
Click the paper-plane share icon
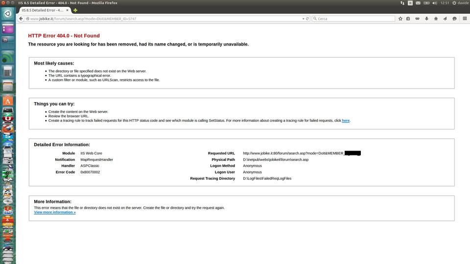(445, 19)
